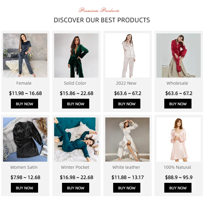
Task: Click the Women Satin product title
Action: coord(24,167)
